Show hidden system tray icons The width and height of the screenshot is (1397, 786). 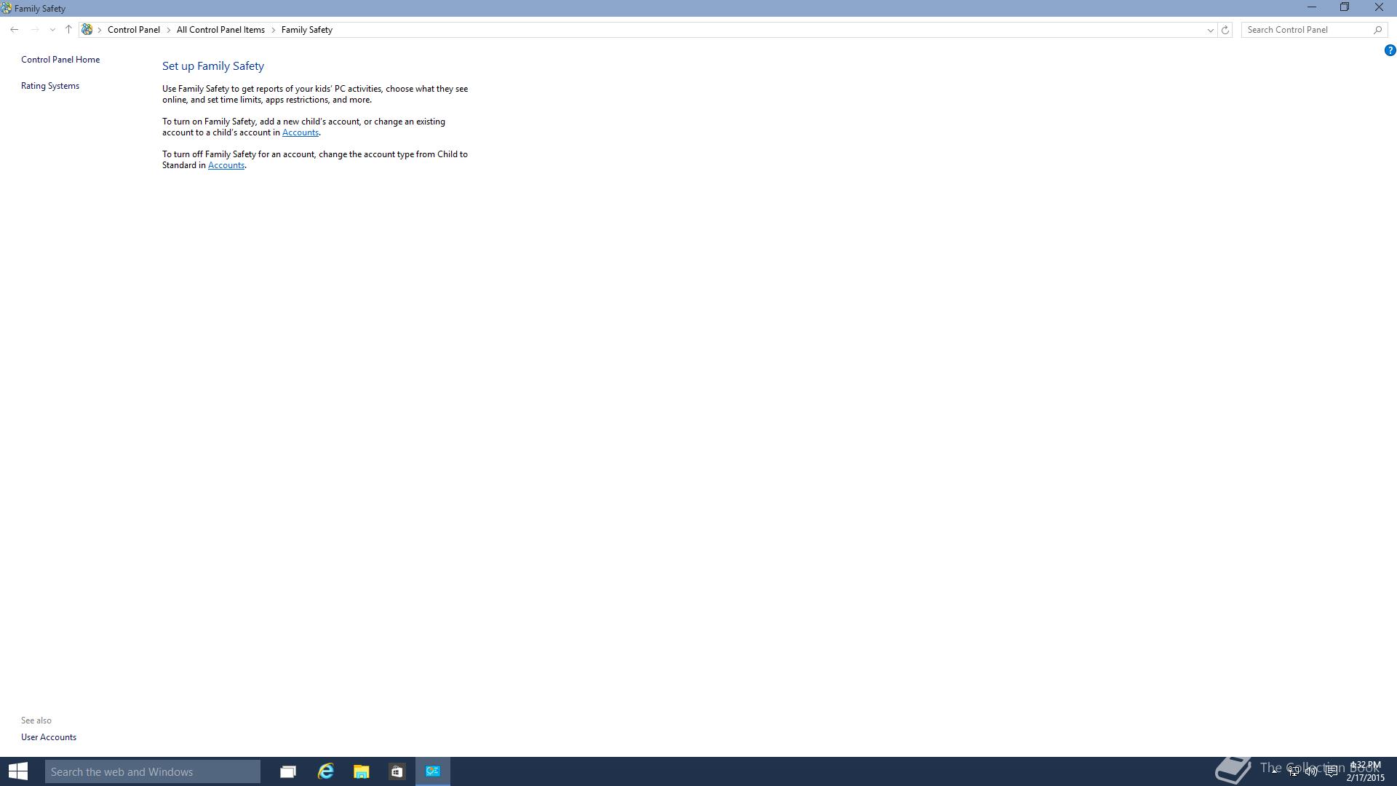1275,770
